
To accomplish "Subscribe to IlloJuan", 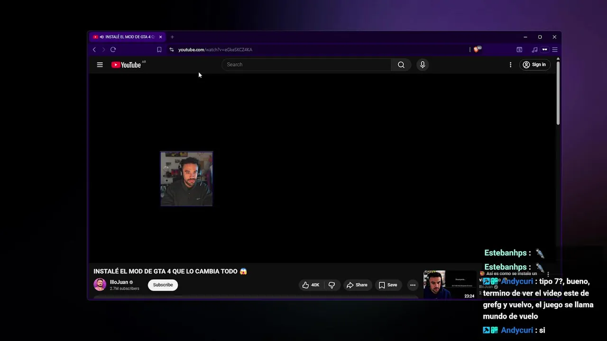I will coord(163,285).
